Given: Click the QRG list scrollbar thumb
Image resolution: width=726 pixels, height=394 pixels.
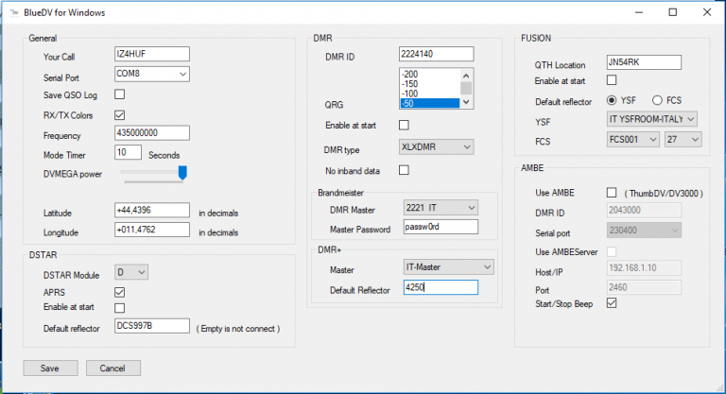Looking at the screenshot, I should click(x=466, y=88).
